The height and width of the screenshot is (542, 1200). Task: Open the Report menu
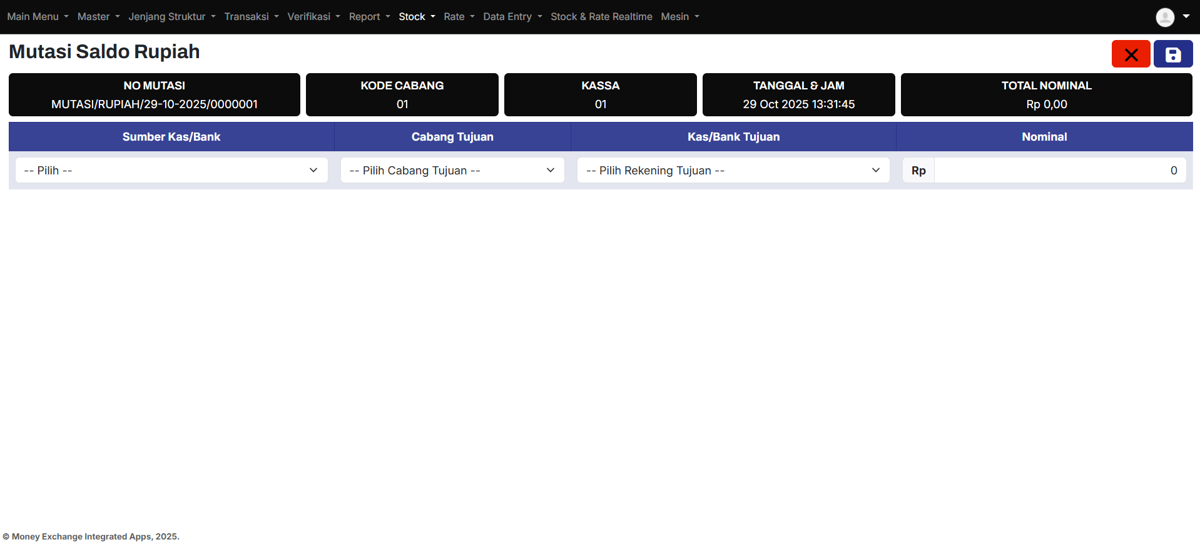pos(369,17)
